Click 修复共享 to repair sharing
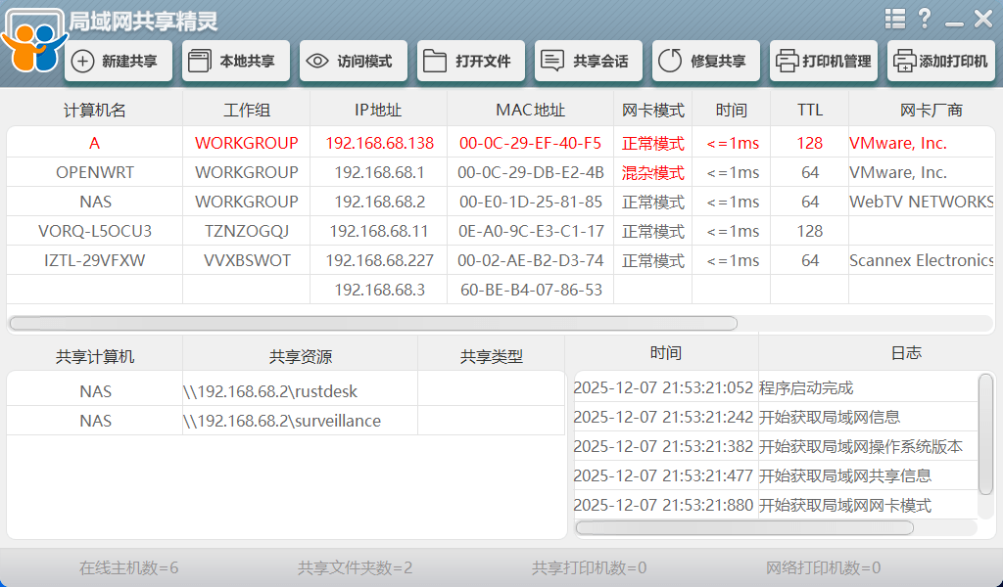The image size is (1003, 587). [705, 60]
